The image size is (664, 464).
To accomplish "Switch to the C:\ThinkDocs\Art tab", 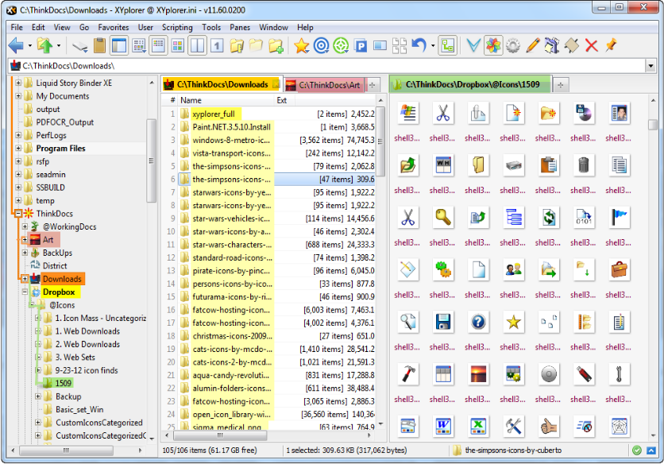I will coord(324,85).
